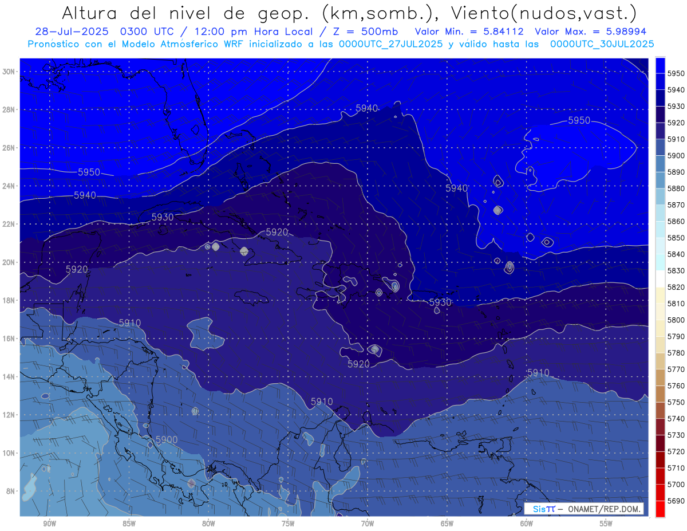
Task: Click the '55W' longitude axis label
Action: [606, 524]
